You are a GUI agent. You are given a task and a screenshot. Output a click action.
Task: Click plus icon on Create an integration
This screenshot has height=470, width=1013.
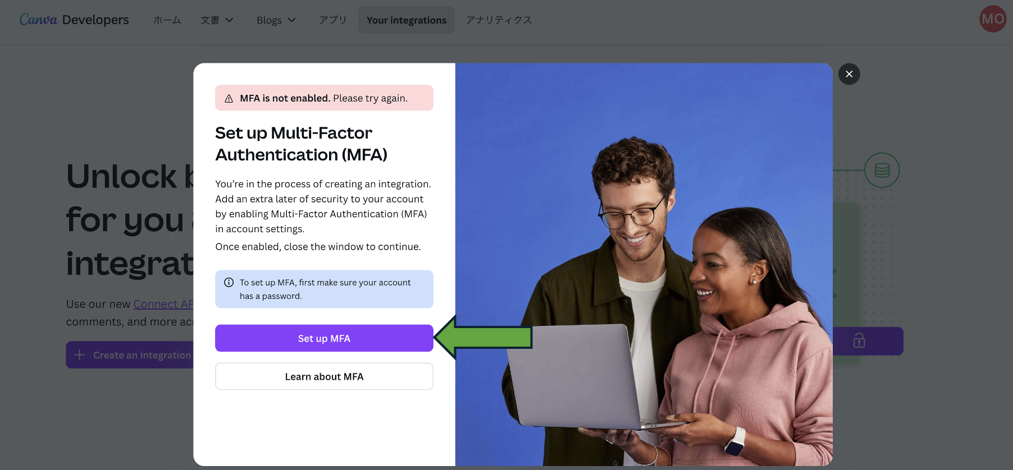point(80,355)
